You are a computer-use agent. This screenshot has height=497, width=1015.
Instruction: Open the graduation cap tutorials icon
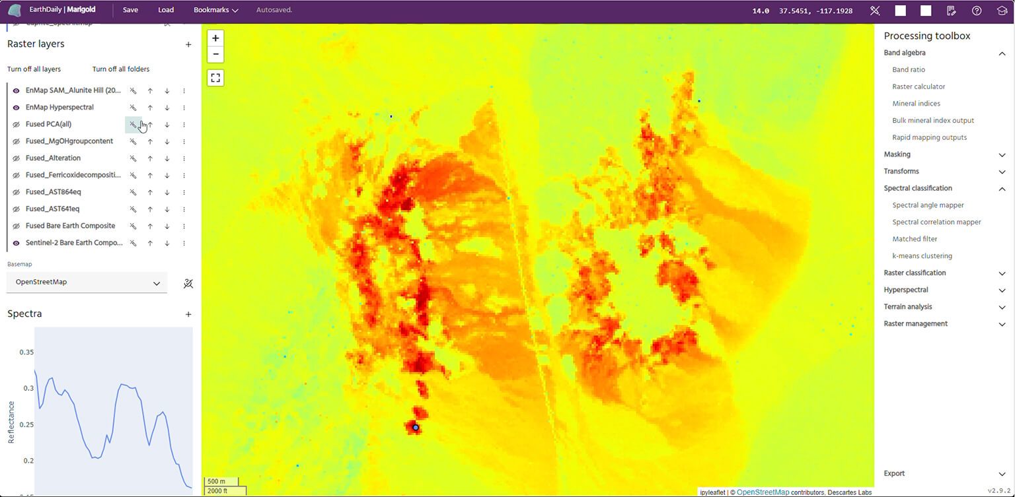pos(1002,11)
